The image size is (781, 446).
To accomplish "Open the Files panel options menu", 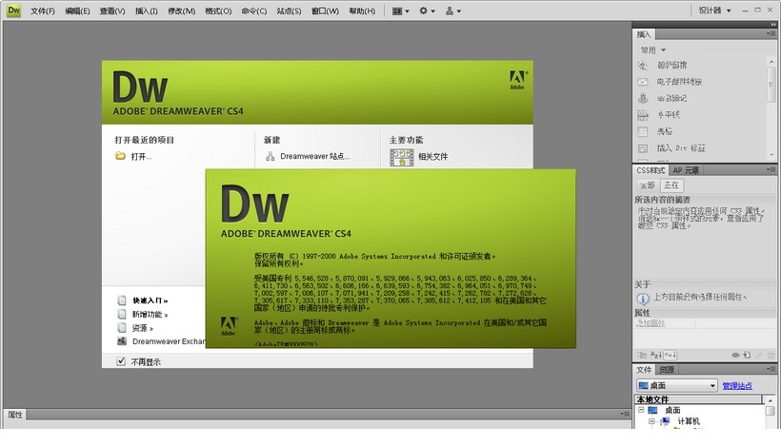I will tap(771, 369).
